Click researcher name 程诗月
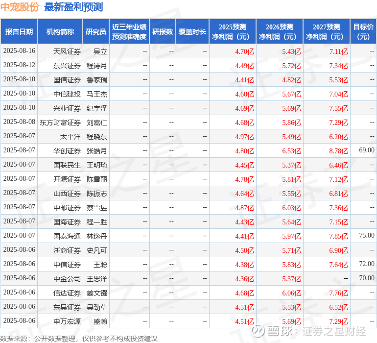Screen dimensions: 377x343 coord(97,66)
